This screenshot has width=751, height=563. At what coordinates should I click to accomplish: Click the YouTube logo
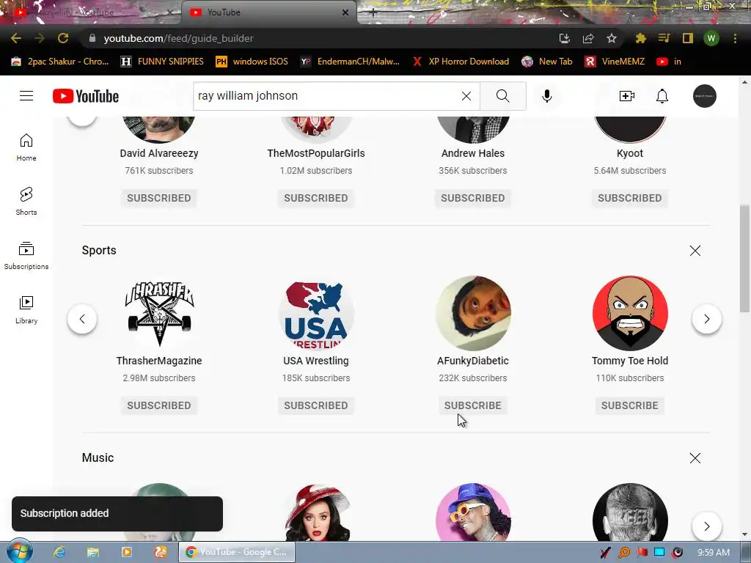[86, 96]
